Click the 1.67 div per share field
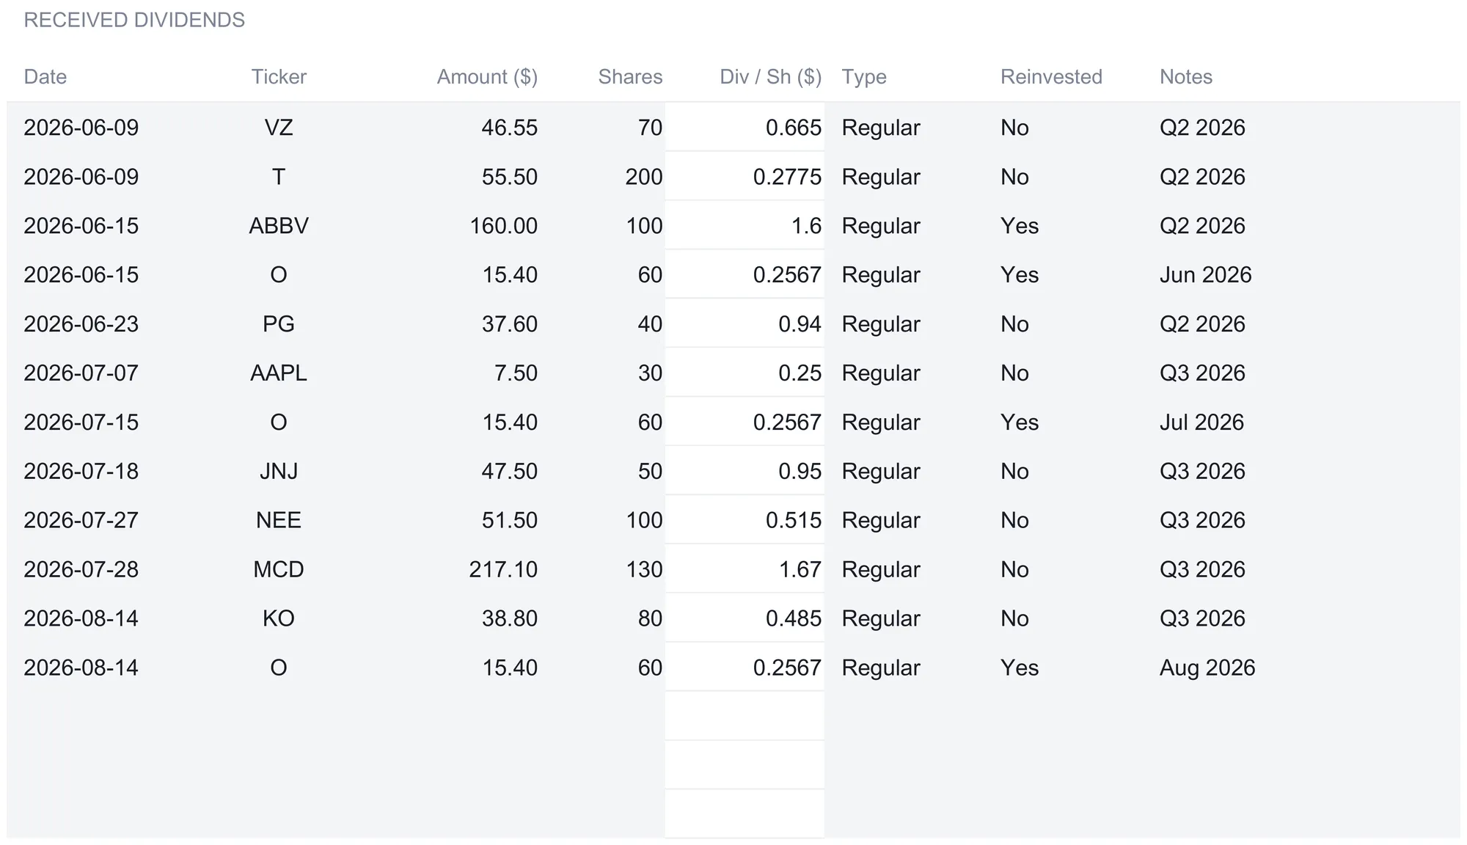This screenshot has width=1467, height=845. (745, 569)
